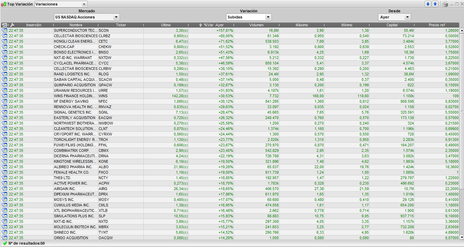
Task: Sort by %Var Ayer column header
Action: tap(211, 25)
